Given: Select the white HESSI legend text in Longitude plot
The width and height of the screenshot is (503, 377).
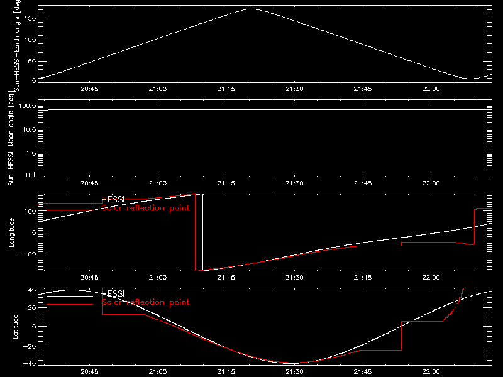Looking at the screenshot, I should pyautogui.click(x=113, y=199).
